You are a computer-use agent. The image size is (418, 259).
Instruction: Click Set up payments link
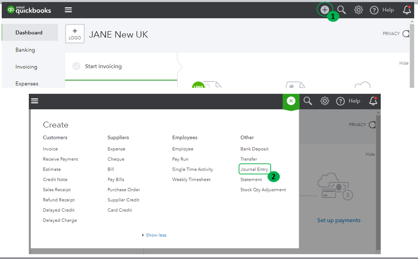[x=339, y=220]
